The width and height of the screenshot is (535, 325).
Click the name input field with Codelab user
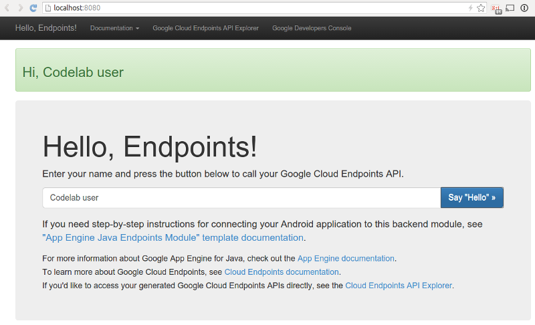pos(241,197)
